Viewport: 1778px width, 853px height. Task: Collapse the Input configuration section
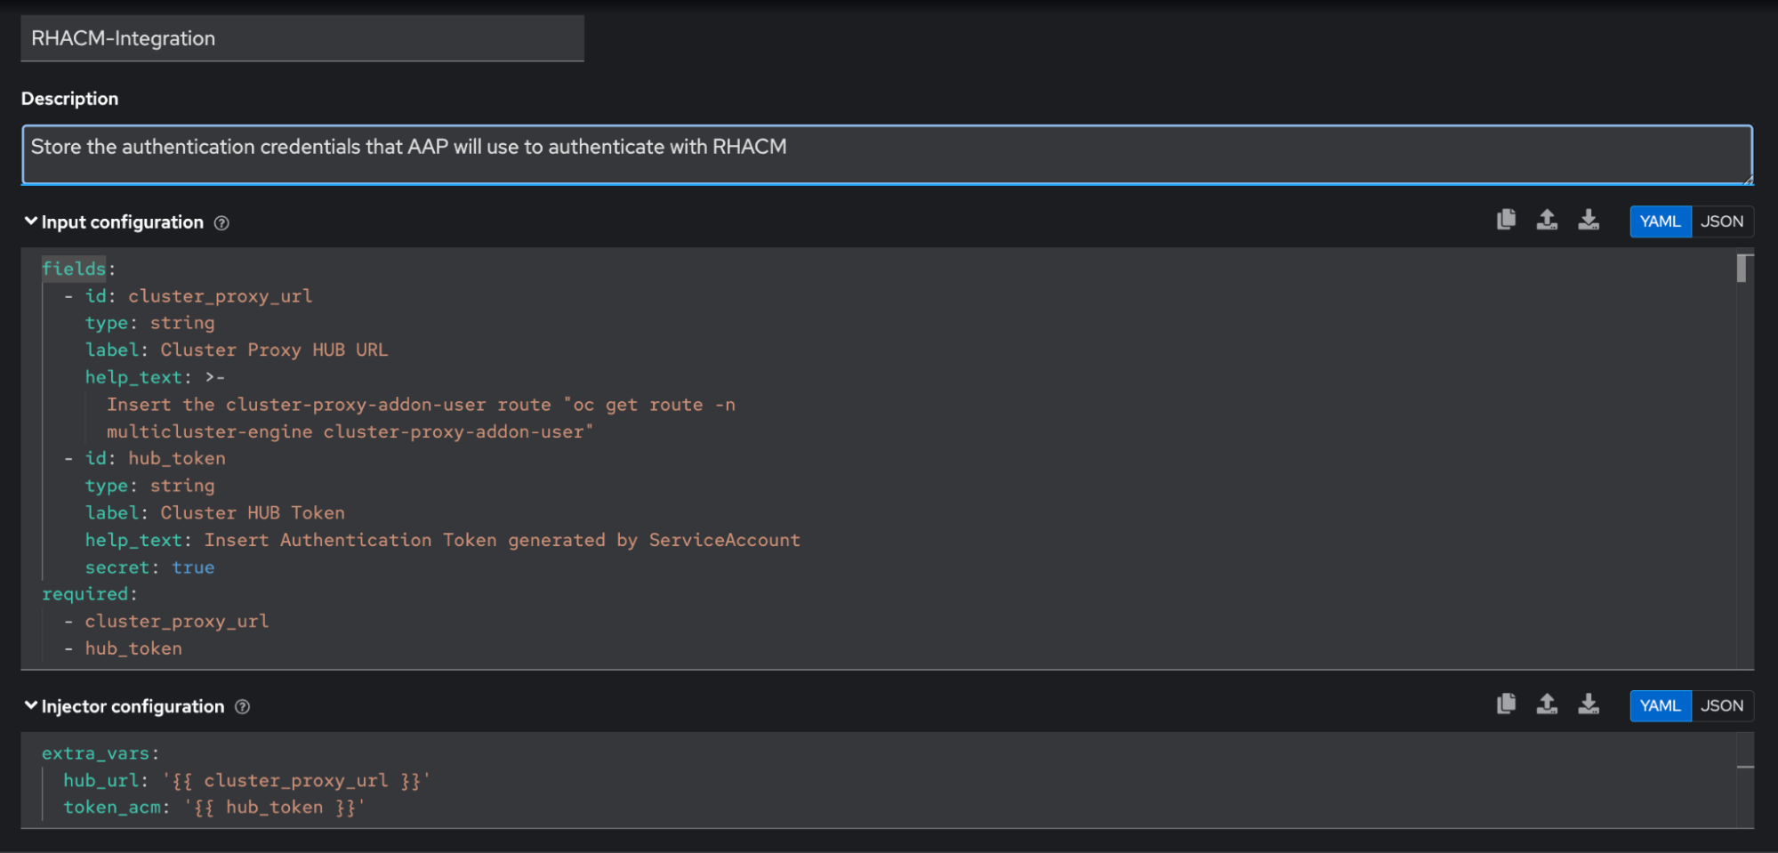tap(31, 221)
